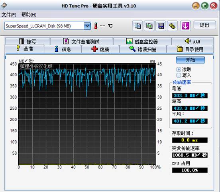Select the 写入 radio button
The image size is (220, 192).
coord(179,75)
